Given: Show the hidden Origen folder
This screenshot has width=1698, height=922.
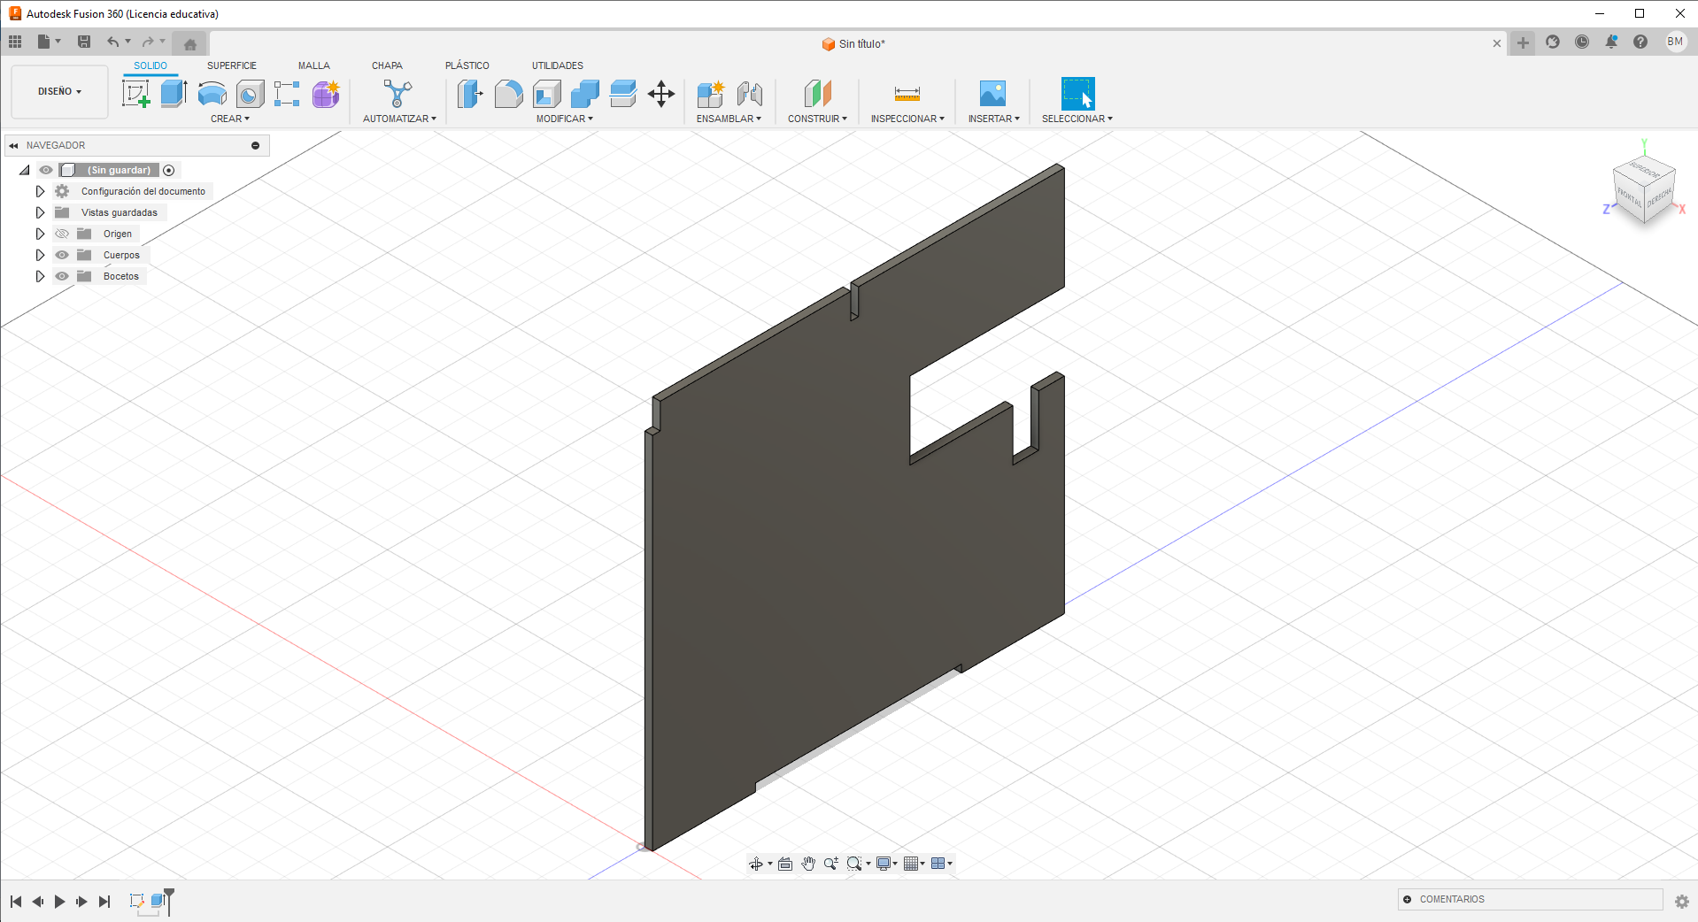Looking at the screenshot, I should tap(62, 234).
